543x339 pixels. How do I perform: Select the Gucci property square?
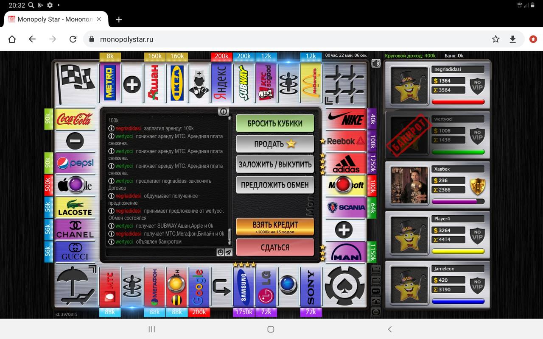pyautogui.click(x=75, y=252)
